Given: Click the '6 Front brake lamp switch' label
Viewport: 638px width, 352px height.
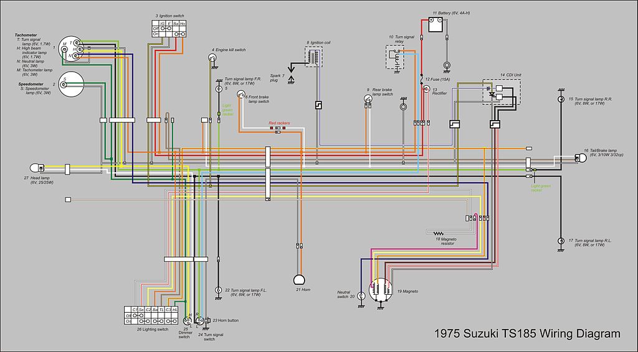Looking at the screenshot, I should point(257,99).
